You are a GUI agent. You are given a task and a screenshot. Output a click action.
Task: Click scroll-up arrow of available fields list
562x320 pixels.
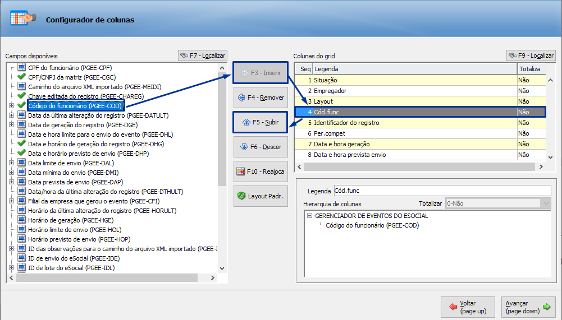tap(222, 68)
